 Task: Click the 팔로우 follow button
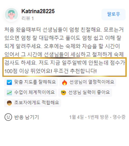(114, 14)
